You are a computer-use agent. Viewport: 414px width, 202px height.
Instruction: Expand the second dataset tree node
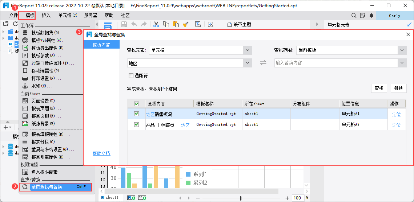(3, 153)
